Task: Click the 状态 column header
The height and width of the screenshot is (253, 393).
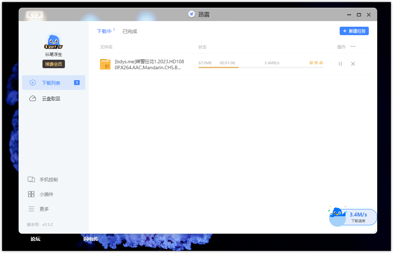Action: (x=202, y=47)
